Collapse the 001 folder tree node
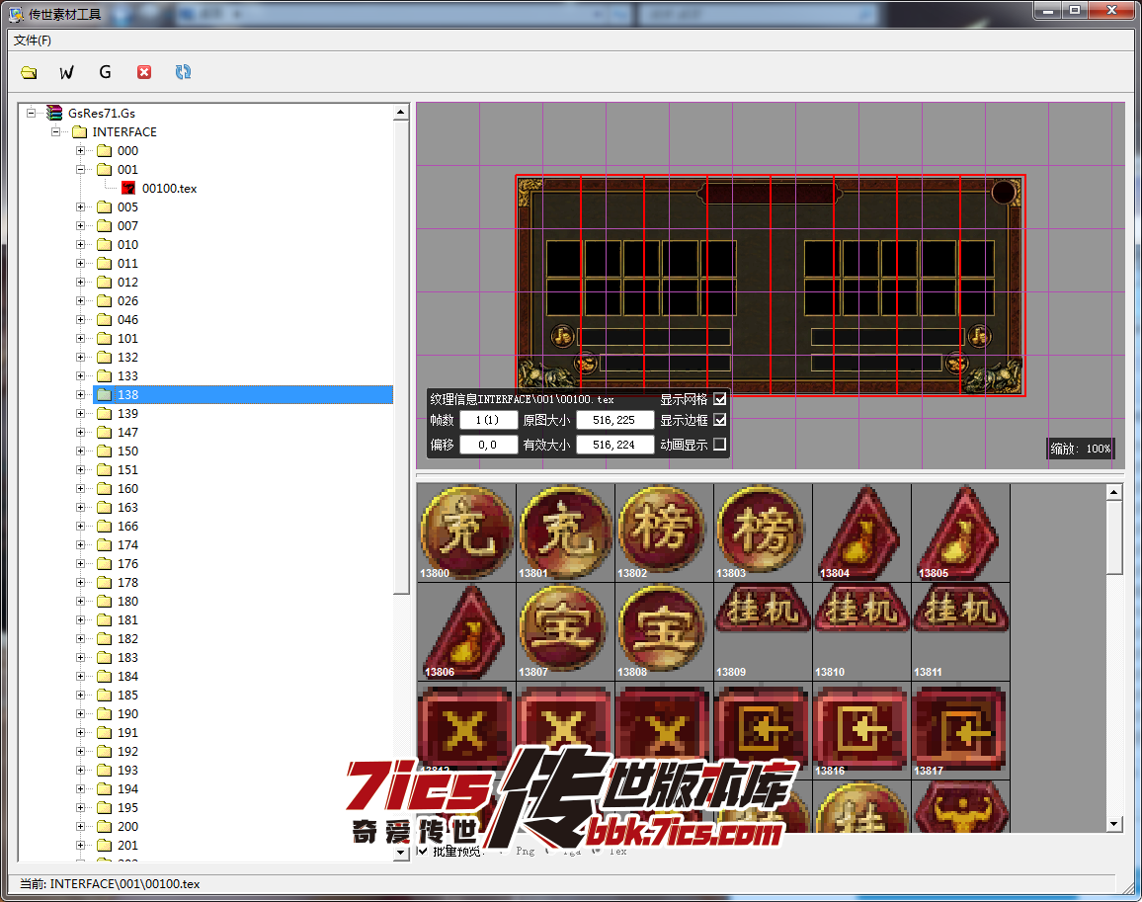1142x902 pixels. 81,170
